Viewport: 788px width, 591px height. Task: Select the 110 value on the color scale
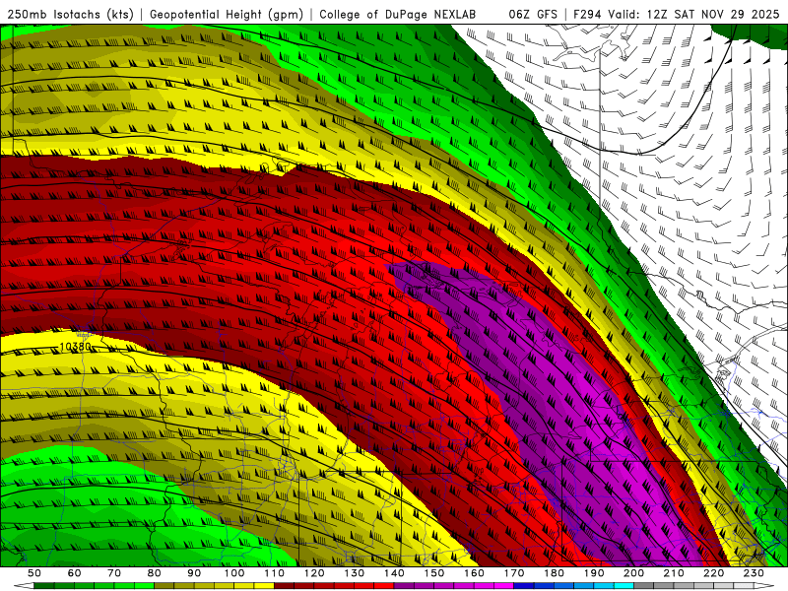point(274,573)
